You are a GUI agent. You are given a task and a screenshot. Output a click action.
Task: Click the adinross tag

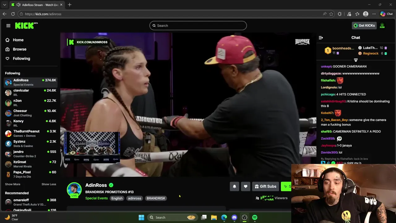[x=135, y=198]
